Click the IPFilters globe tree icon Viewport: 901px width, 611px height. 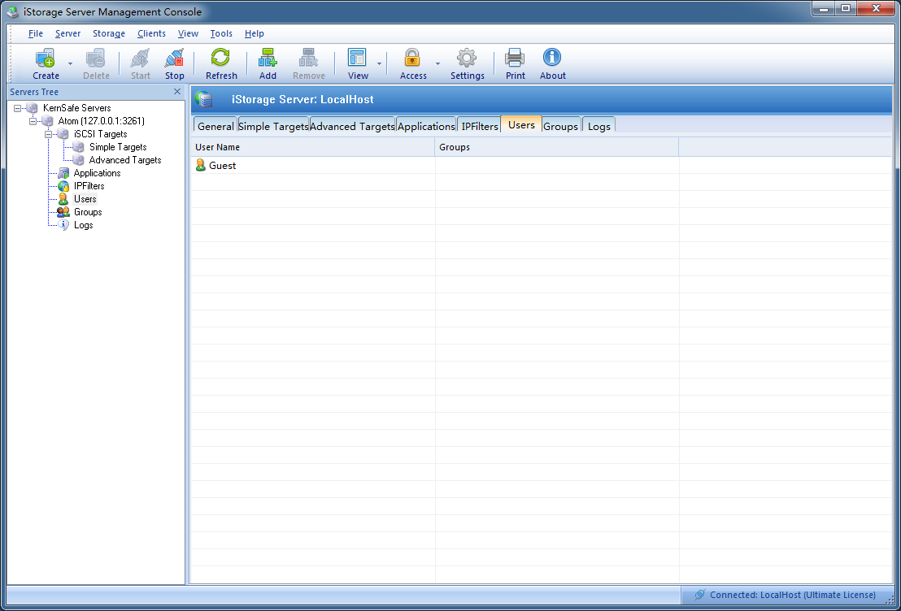pyautogui.click(x=63, y=186)
